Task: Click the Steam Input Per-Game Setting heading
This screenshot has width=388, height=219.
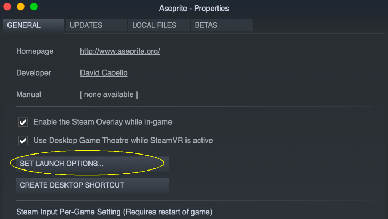Action: pyautogui.click(x=114, y=212)
